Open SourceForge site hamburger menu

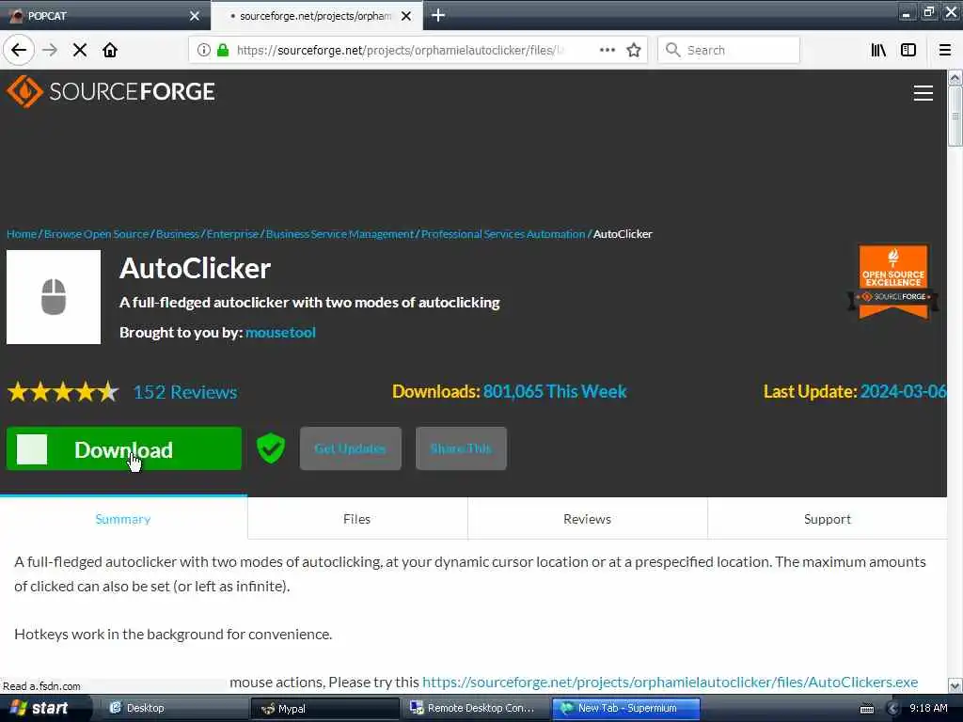pyautogui.click(x=924, y=93)
